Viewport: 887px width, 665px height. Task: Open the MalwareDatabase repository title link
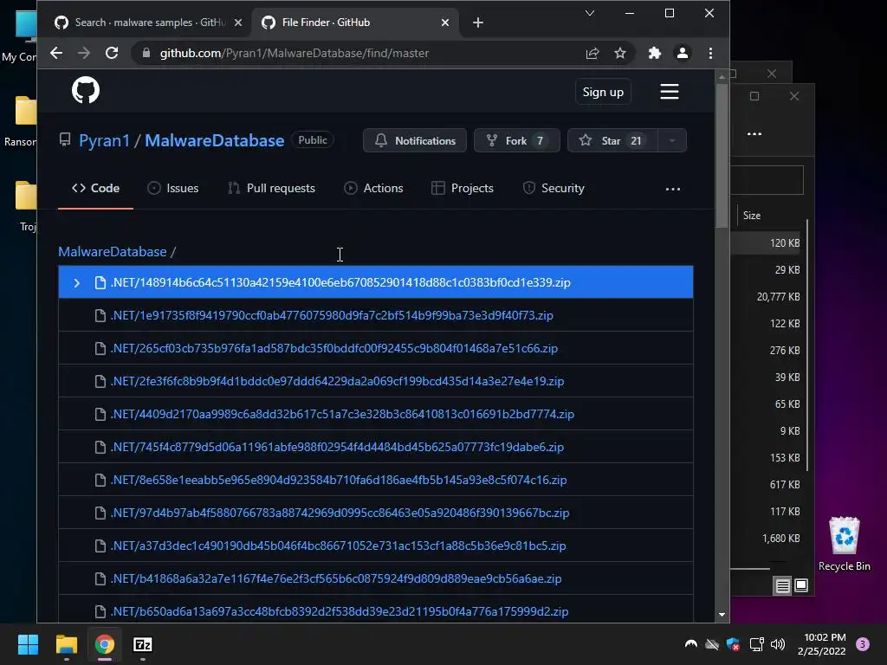pos(215,141)
